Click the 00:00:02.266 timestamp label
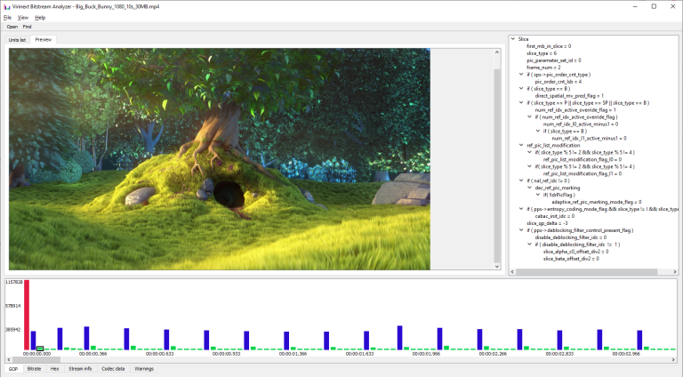683x377 pixels. pyautogui.click(x=494, y=354)
